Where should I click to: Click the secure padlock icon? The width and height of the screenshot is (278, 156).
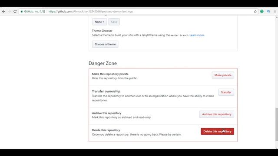click(21, 11)
